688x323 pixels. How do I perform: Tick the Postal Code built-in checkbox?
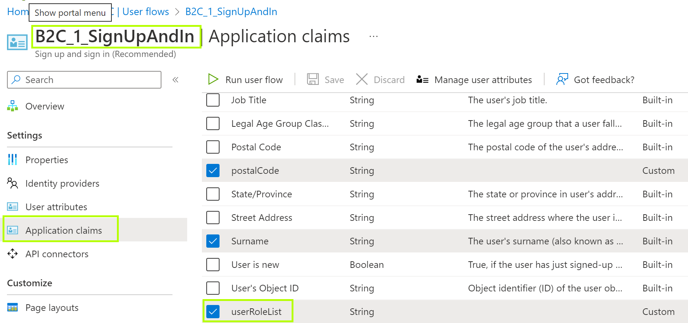(213, 147)
